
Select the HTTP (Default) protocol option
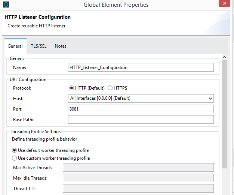pos(72,88)
